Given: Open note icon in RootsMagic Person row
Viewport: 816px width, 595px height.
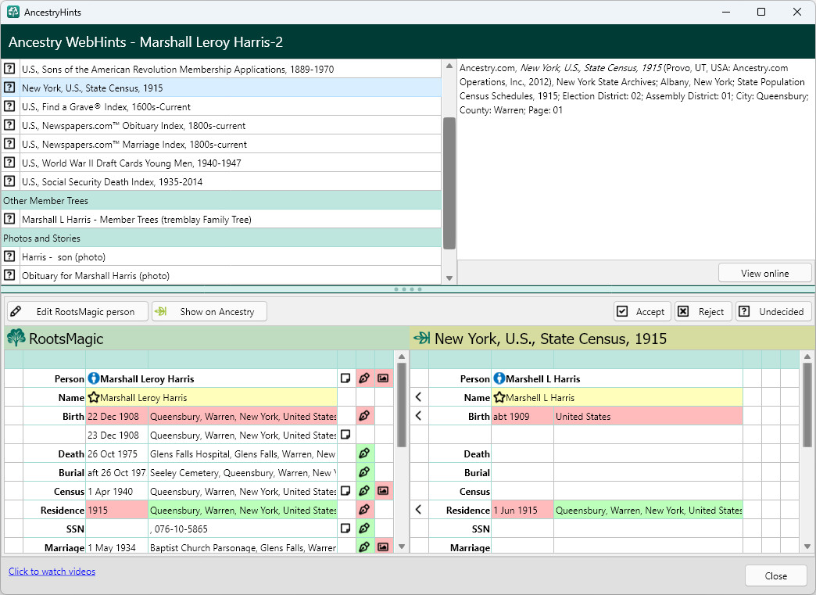Looking at the screenshot, I should [x=345, y=378].
